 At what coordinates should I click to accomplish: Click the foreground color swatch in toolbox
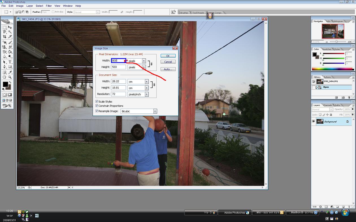[x=5, y=84]
